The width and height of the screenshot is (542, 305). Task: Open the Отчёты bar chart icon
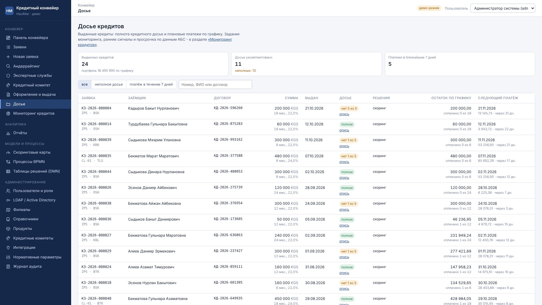(x=8, y=133)
